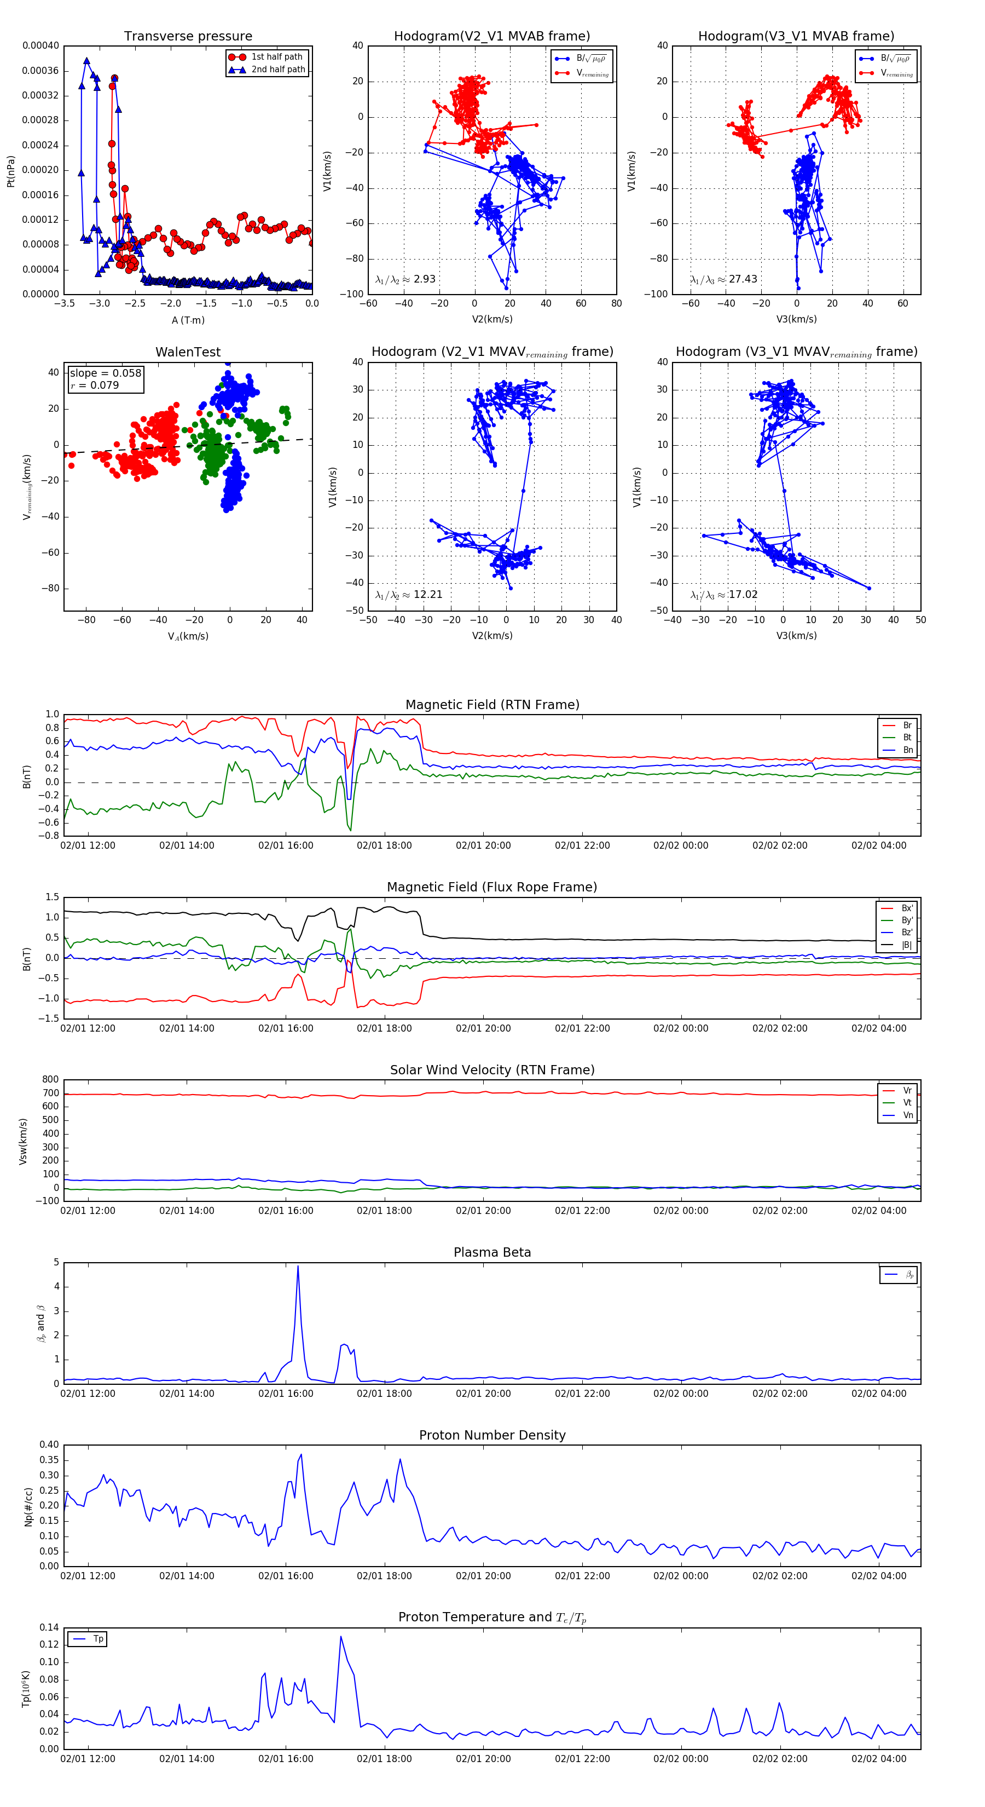Select the eigenvalue ratio annotation '27.43'
Image resolution: width=985 pixels, height=1807 pixels.
723,279
